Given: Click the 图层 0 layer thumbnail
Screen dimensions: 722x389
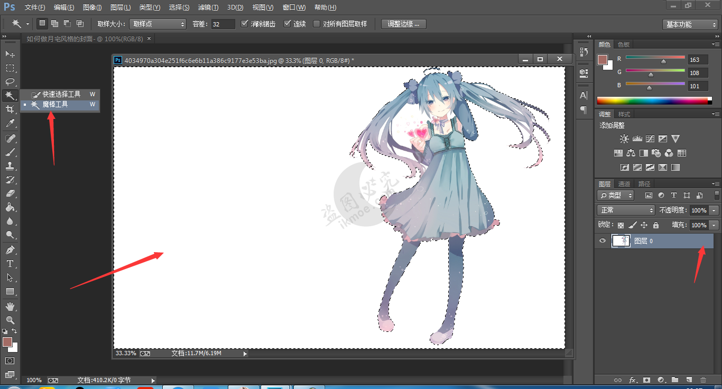Looking at the screenshot, I should point(621,241).
